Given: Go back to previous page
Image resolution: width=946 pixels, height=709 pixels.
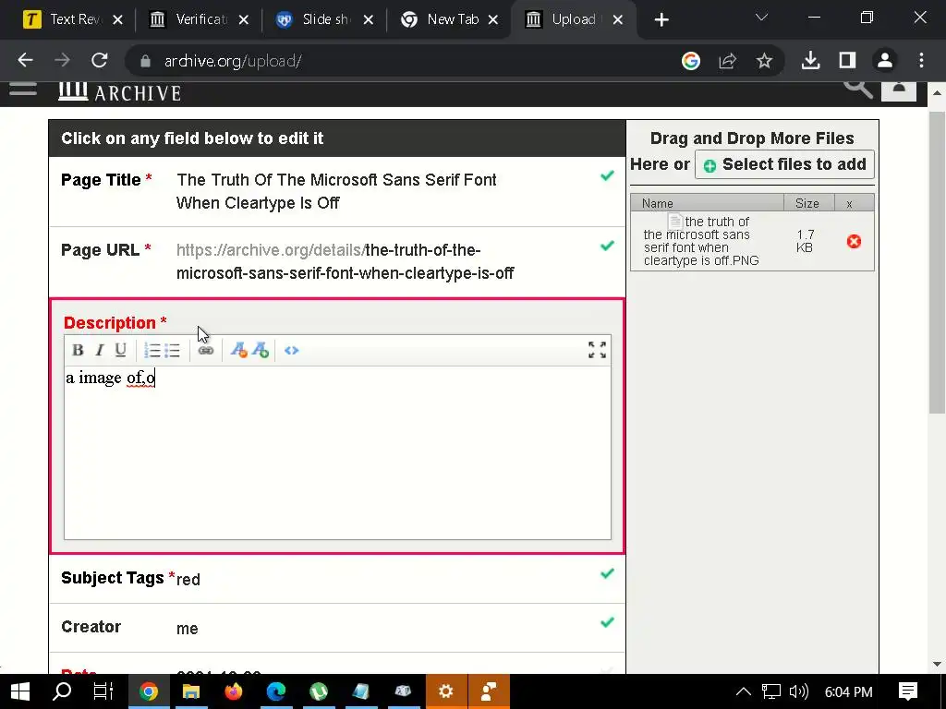Looking at the screenshot, I should pos(25,60).
